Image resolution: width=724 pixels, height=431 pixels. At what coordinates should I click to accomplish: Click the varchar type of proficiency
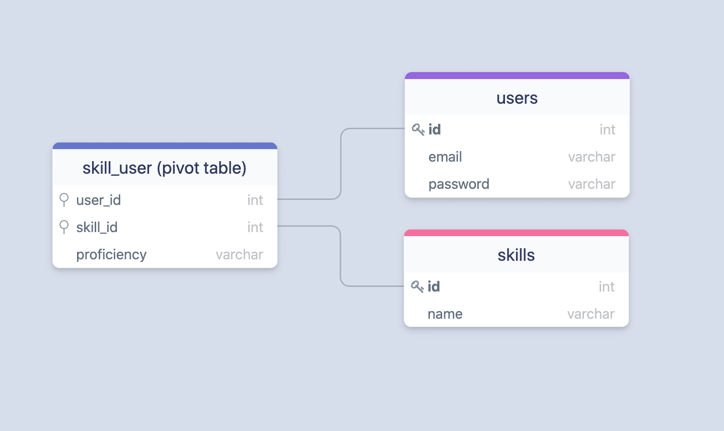pyautogui.click(x=239, y=255)
